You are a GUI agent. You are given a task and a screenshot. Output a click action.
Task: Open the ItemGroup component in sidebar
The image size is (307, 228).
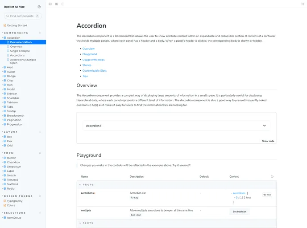click(14, 218)
